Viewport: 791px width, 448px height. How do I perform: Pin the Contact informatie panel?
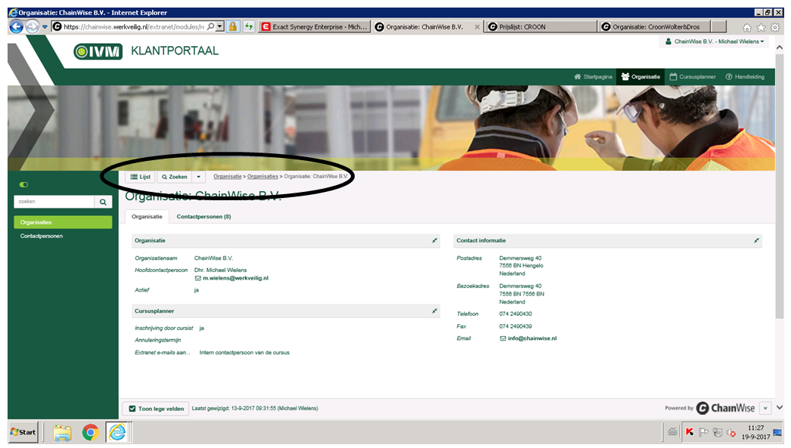756,241
